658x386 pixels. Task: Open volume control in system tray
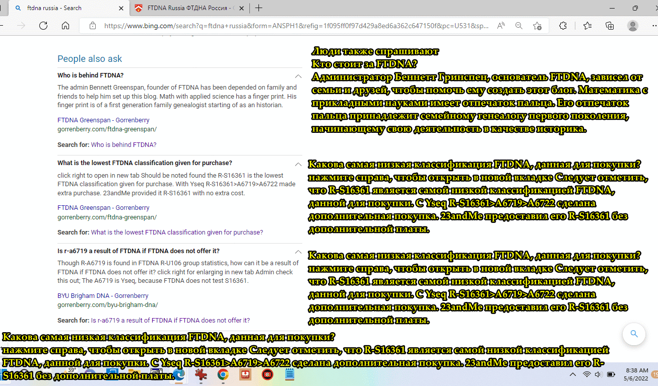598,374
